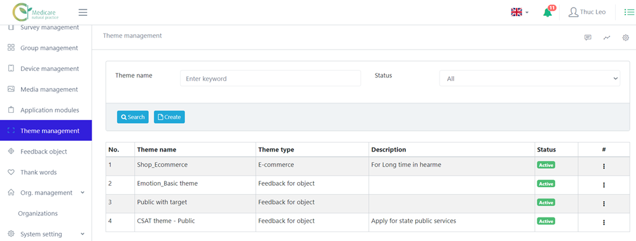Click the Create button
This screenshot has width=636, height=241.
(169, 117)
